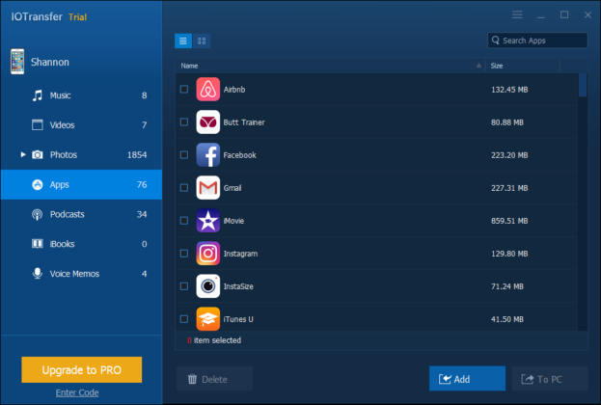Open the hamburger menu icon in title bar
601x405 pixels.
tap(517, 14)
